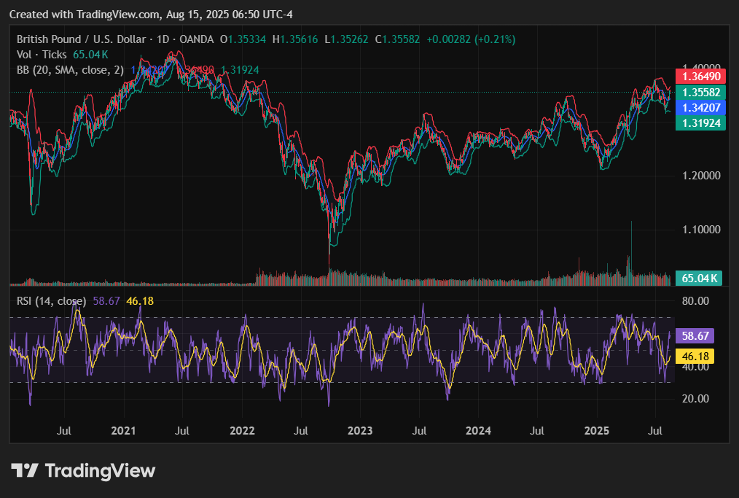Click the Jul label between 2021 and 2022
The width and height of the screenshot is (739, 498).
click(x=182, y=431)
